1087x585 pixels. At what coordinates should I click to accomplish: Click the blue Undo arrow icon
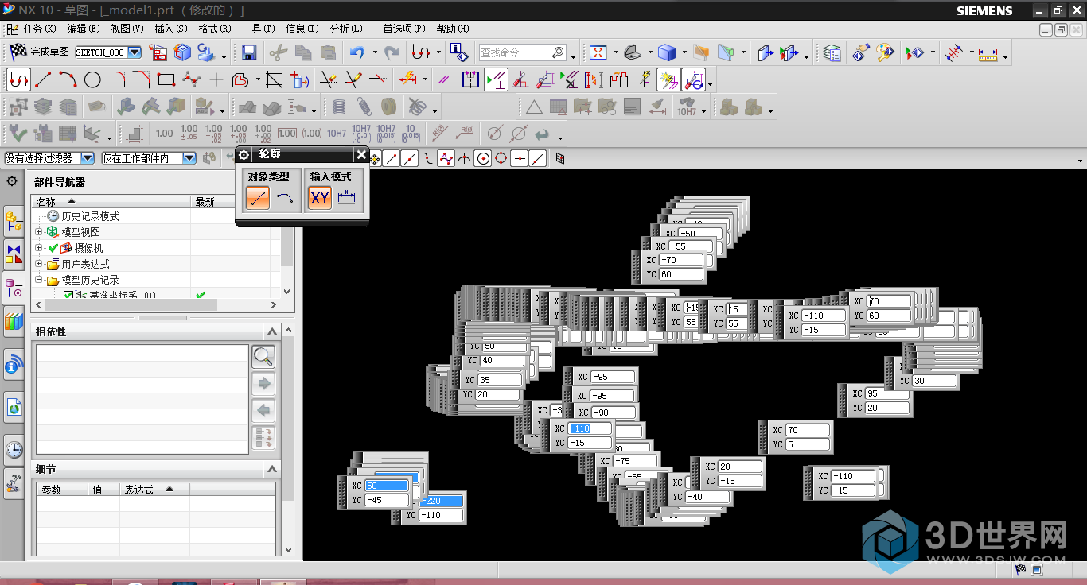click(x=357, y=52)
